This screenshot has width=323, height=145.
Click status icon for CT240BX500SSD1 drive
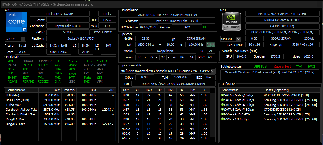coord(222,110)
